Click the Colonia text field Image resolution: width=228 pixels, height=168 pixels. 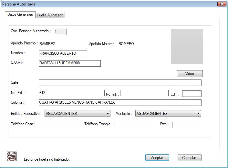coord(120,103)
